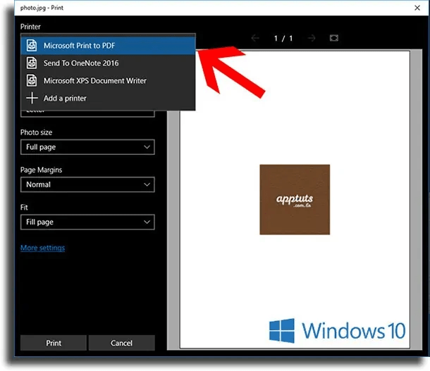The width and height of the screenshot is (430, 371).
Task: Open the Photo size dropdown
Action: pos(87,147)
